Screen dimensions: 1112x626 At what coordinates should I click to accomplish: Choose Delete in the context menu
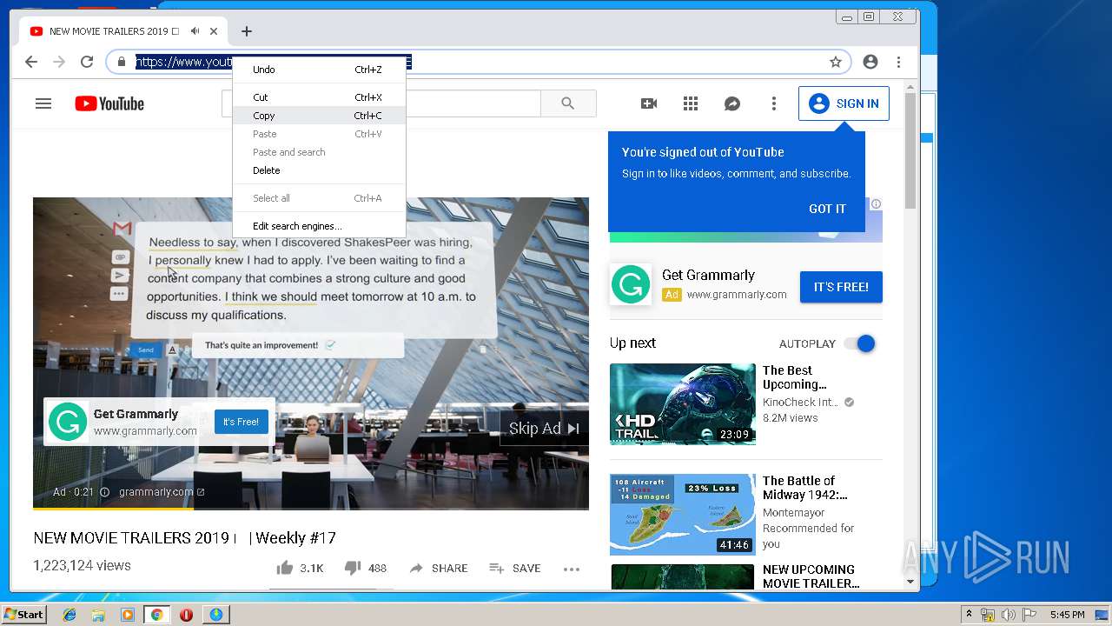coord(319,170)
